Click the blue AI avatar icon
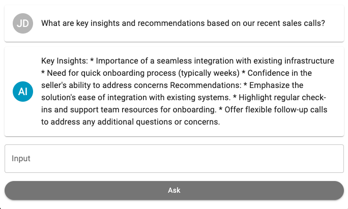Image resolution: width=348 pixels, height=209 pixels. (x=23, y=92)
